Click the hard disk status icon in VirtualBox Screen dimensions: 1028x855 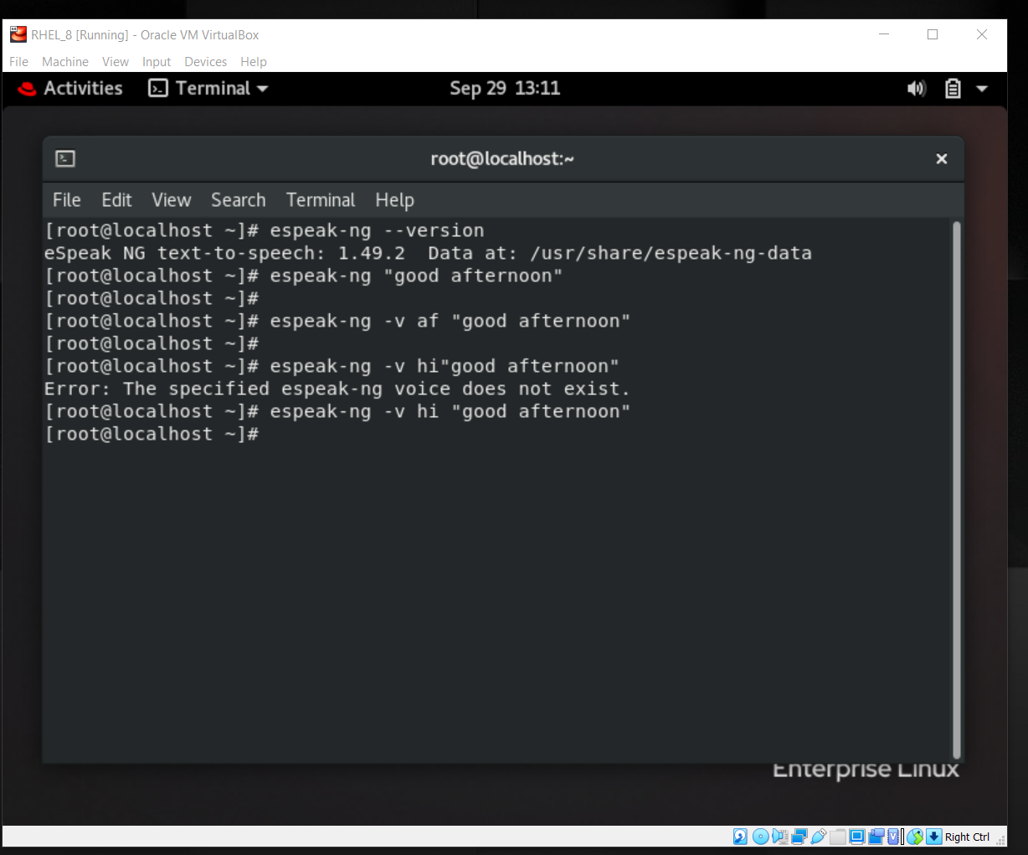point(740,837)
